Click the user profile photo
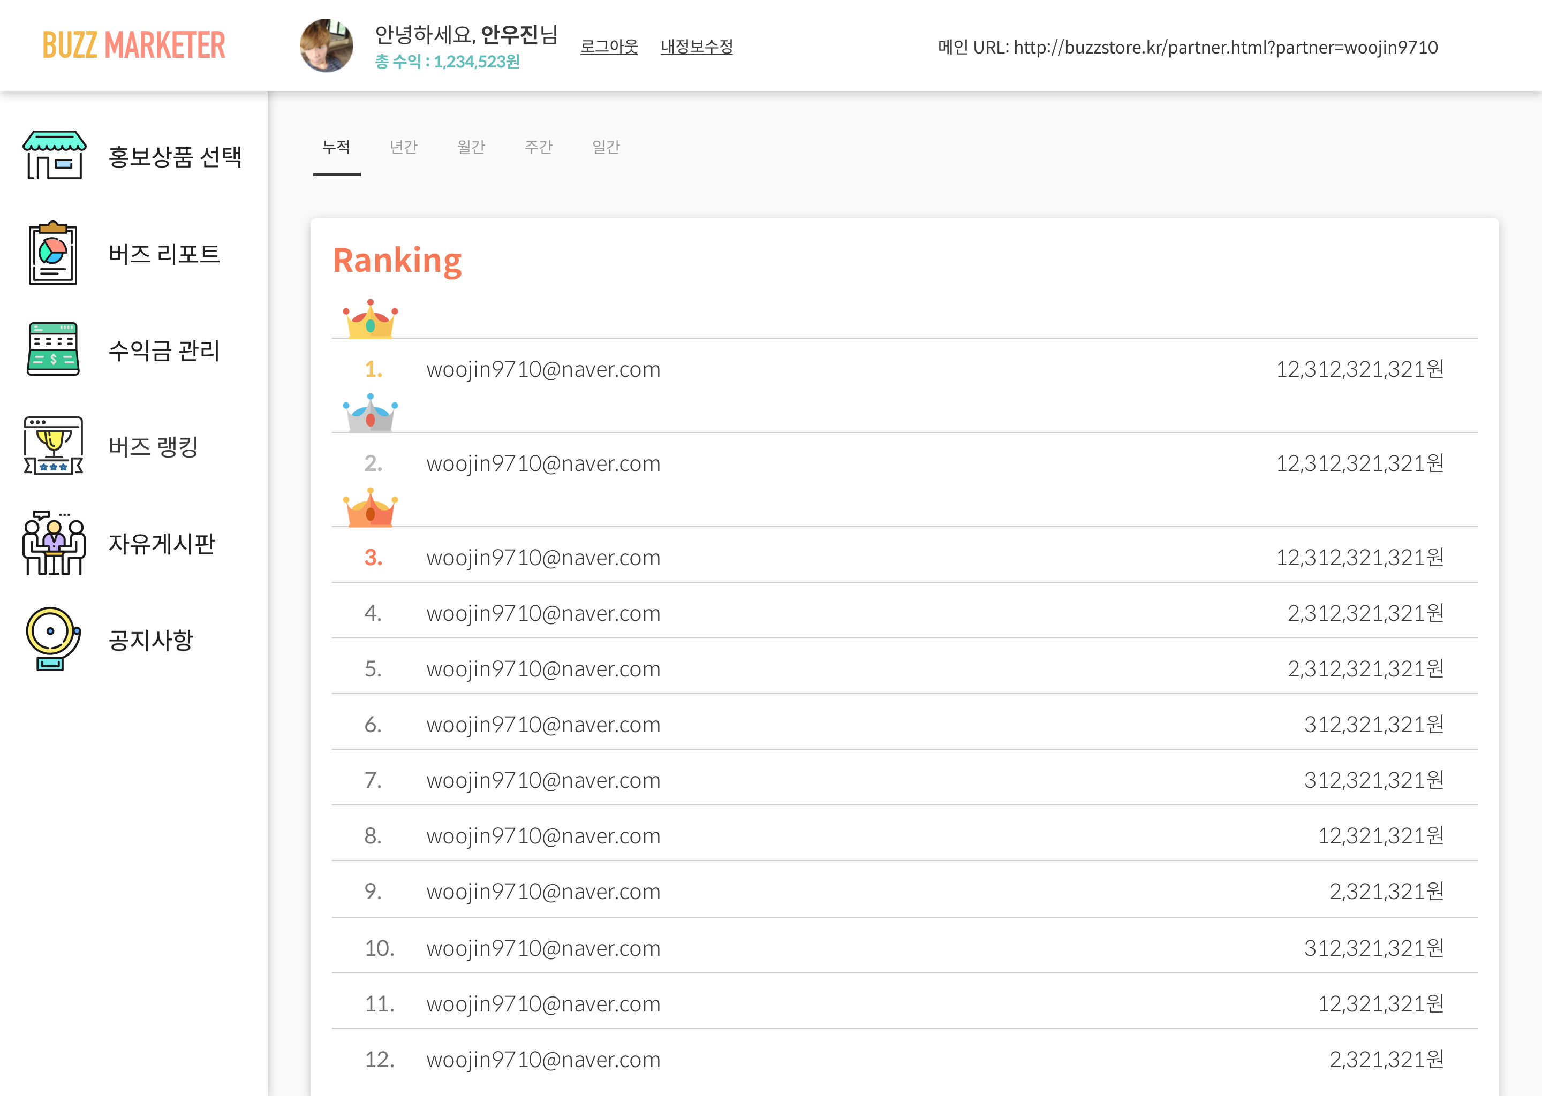Image resolution: width=1542 pixels, height=1096 pixels. [327, 45]
